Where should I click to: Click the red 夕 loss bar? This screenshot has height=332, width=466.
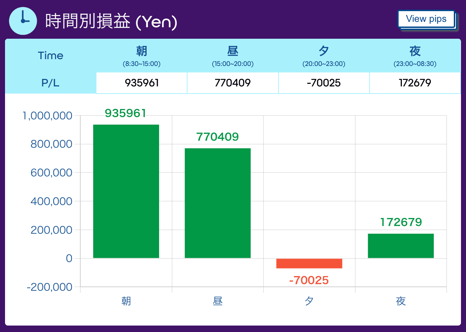(x=309, y=264)
